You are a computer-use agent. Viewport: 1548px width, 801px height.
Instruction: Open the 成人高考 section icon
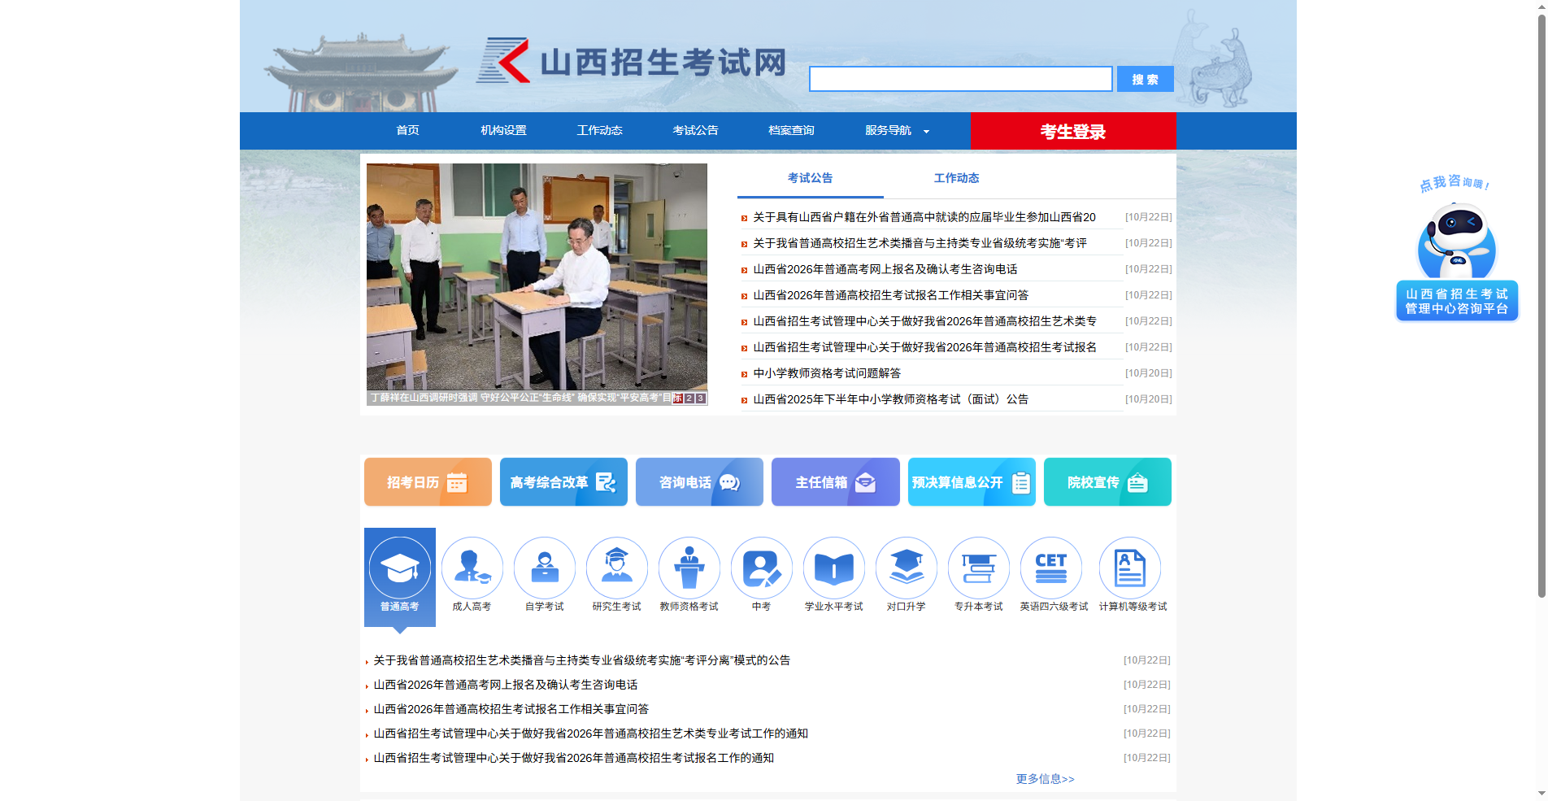(472, 567)
